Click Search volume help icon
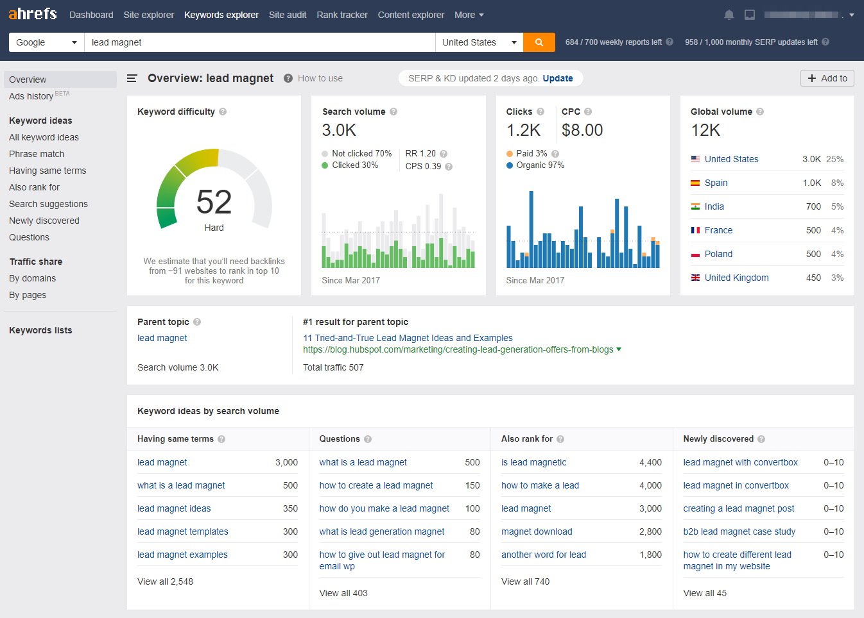864x618 pixels. click(x=393, y=112)
